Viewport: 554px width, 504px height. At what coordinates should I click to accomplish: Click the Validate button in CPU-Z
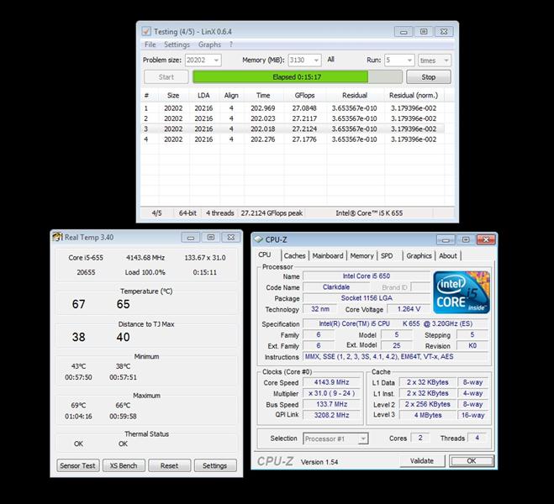coord(421,460)
